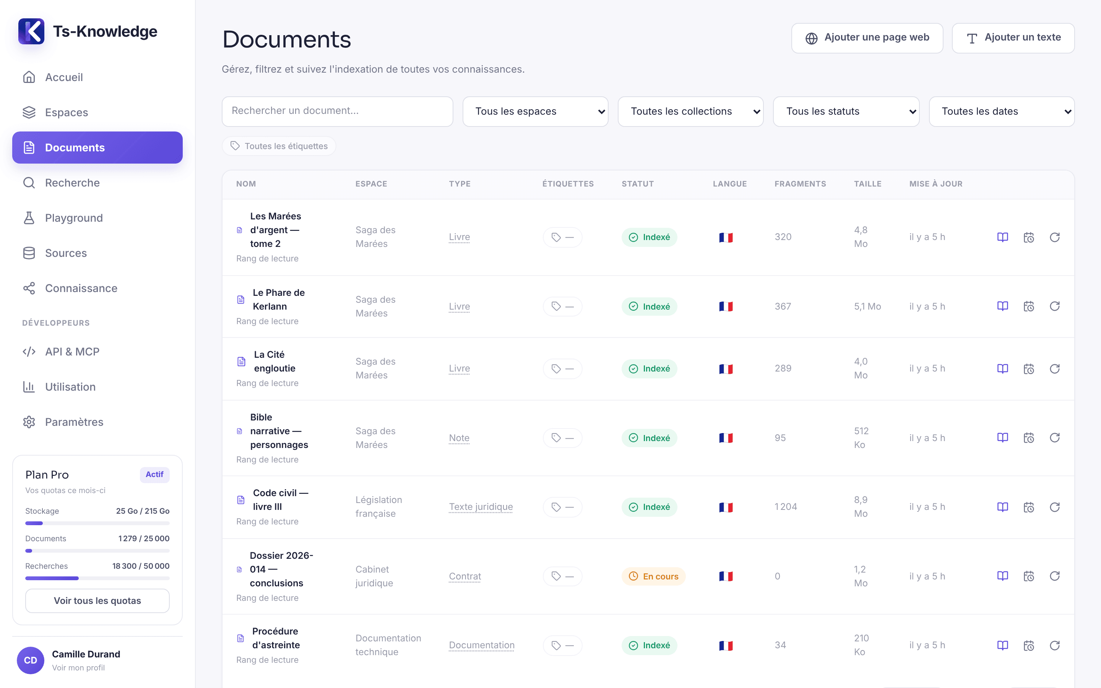Open the Sources section
Viewport: 1101px width, 688px height.
pos(97,253)
